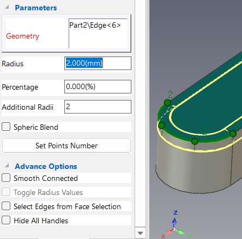The image size is (242, 239).
Task: Click the green Y axis arrow
Action: [180, 231]
